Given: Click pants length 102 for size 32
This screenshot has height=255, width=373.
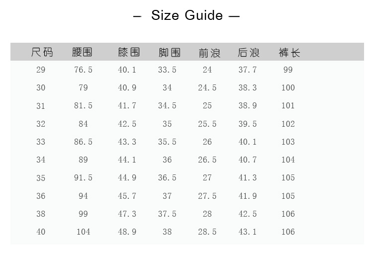Looking at the screenshot, I should 288,124.
